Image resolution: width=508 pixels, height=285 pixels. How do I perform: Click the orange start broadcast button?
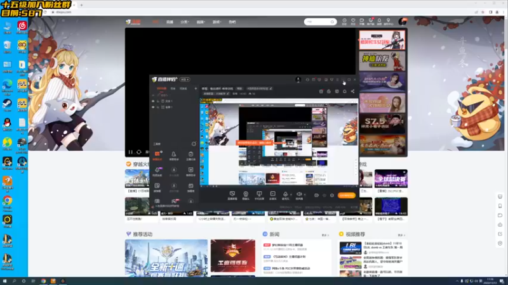click(346, 195)
